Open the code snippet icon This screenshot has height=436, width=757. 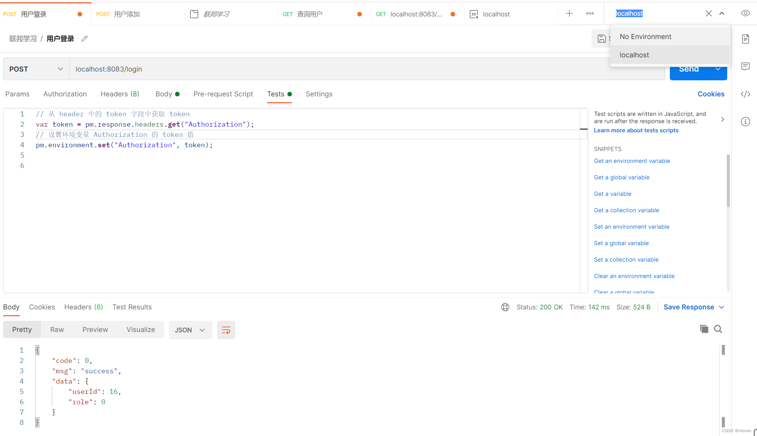pyautogui.click(x=745, y=94)
